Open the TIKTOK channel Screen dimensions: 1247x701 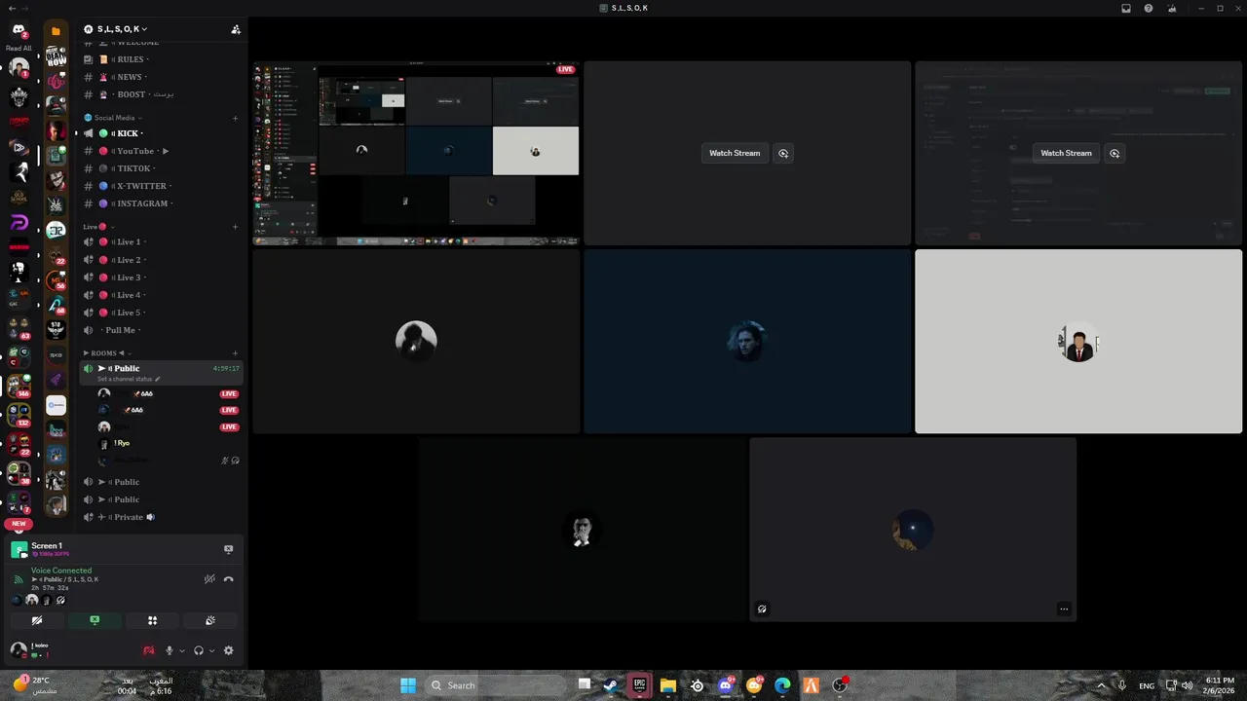(161, 168)
